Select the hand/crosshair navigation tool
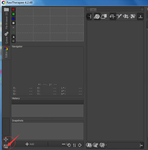Image resolution: width=148 pixels, height=150 pixels. 113,16
